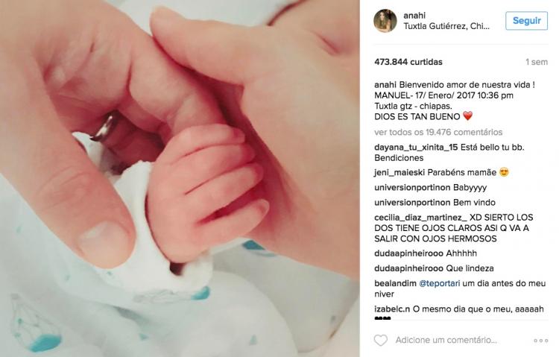Open dayana_tu_xinita_15 commenter profile
The height and width of the screenshot is (357, 559).
tap(416, 148)
